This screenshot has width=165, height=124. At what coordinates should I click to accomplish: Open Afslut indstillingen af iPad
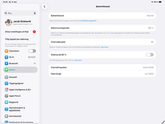[20, 32]
